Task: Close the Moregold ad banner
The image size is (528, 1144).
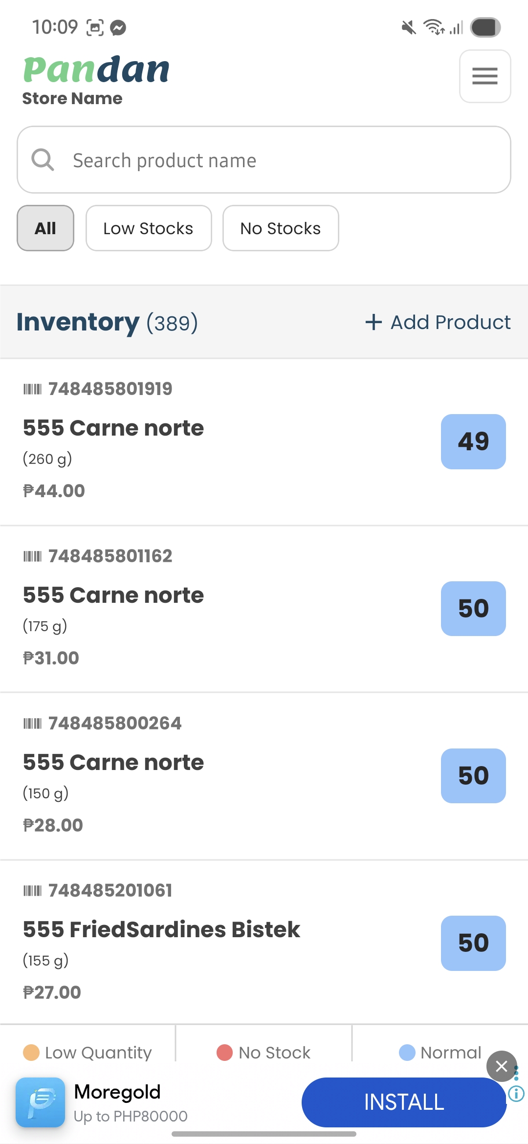Action: [501, 1066]
